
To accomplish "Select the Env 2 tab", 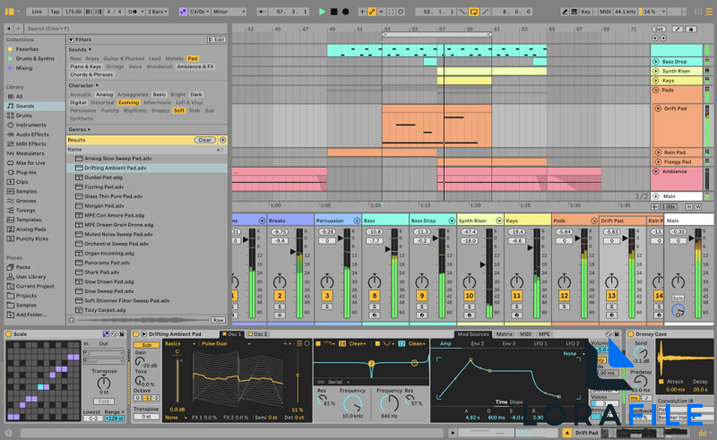I will (x=478, y=343).
